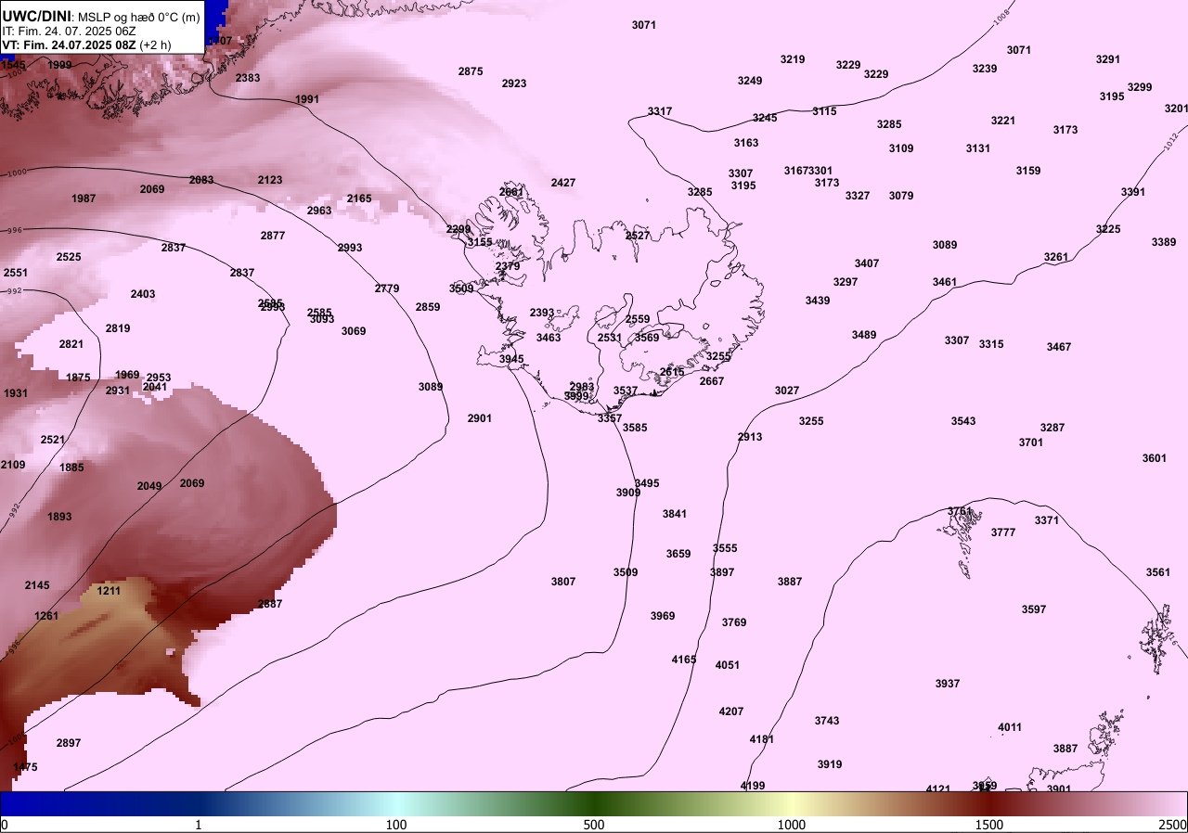Click the '100' label on the color scale
Viewport: 1188px width, 833px height.
coord(396,825)
